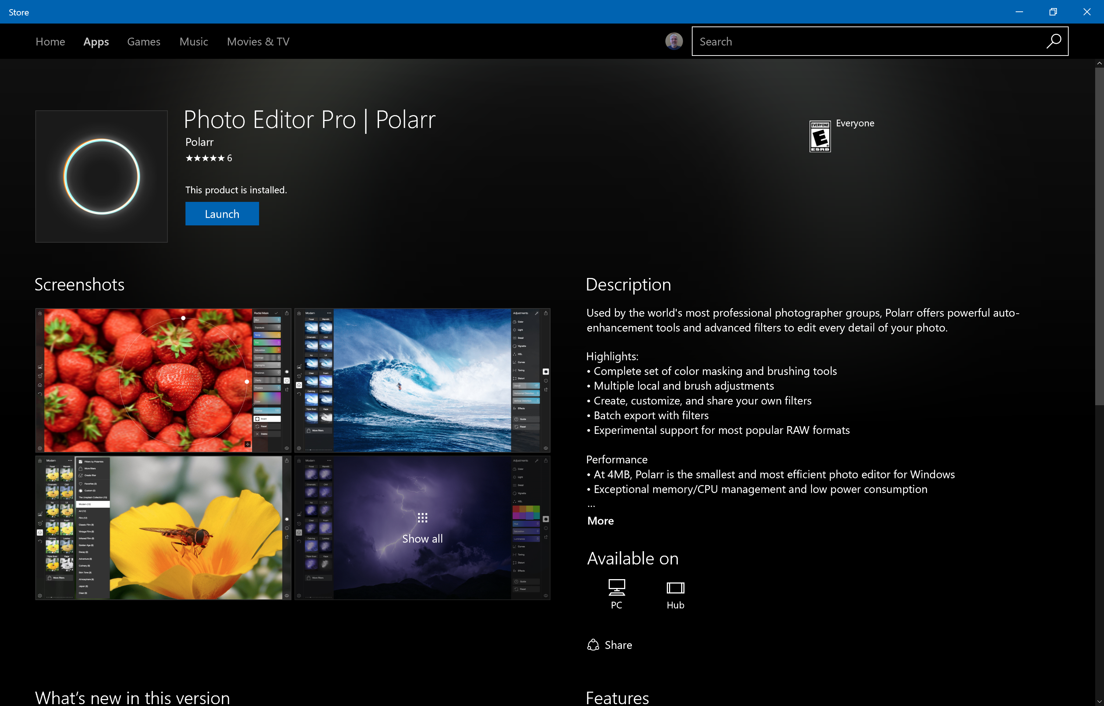Screen dimensions: 1104x706
Task: Go to Movies & TV section
Action: (x=258, y=42)
